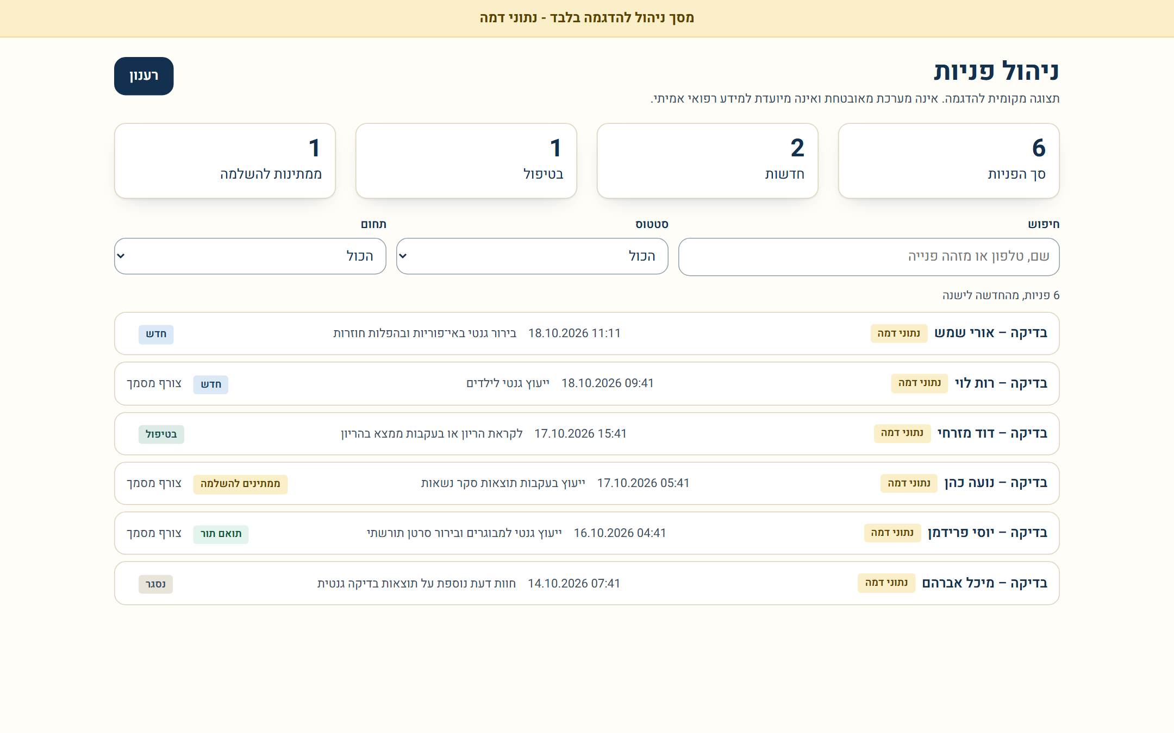
Task: Click the demo banner at the top
Action: point(587,18)
